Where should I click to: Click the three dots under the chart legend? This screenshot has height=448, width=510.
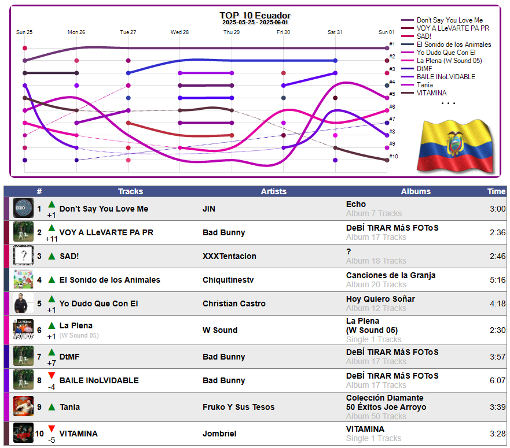(x=448, y=103)
